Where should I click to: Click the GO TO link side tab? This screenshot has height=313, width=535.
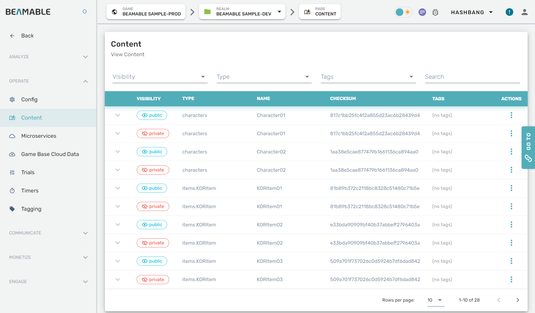tap(528, 147)
